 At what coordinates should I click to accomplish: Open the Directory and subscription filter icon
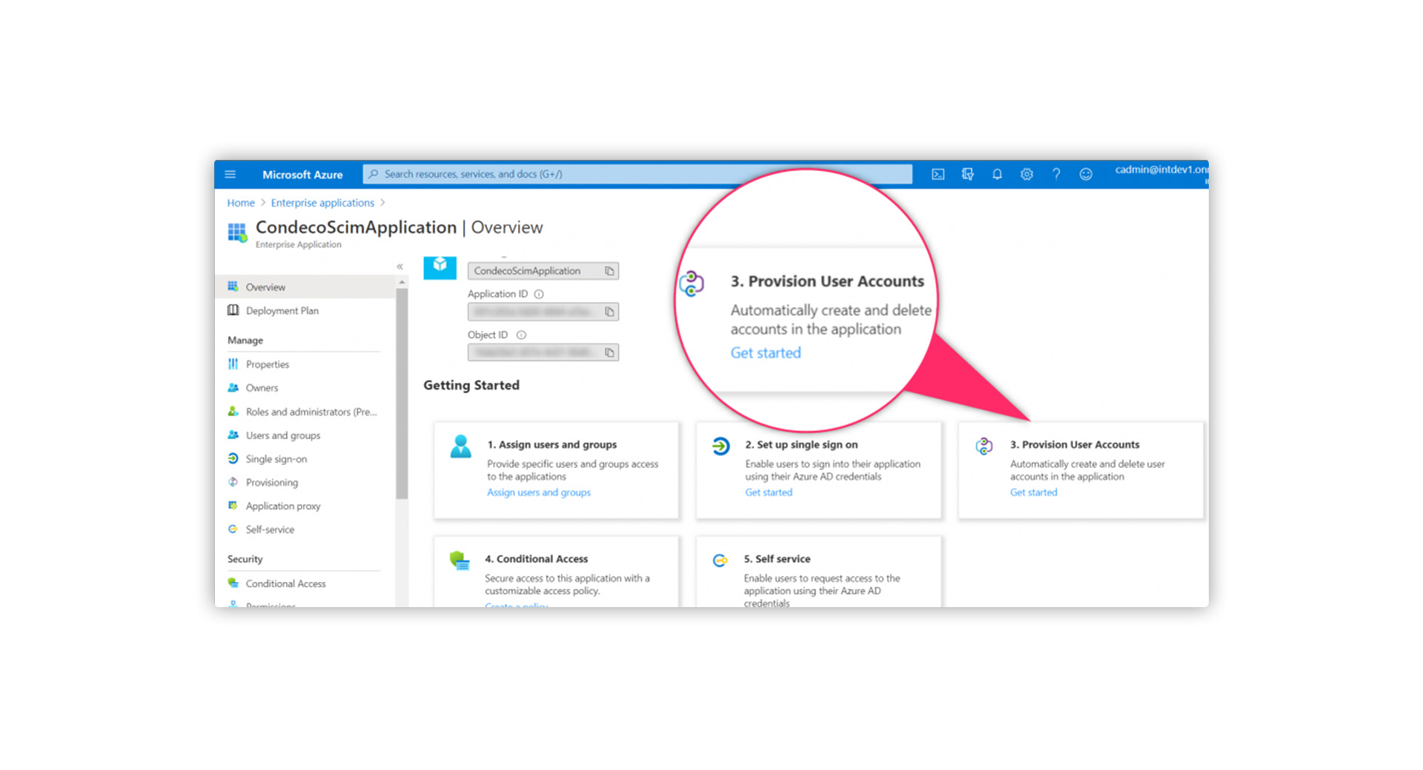967,174
